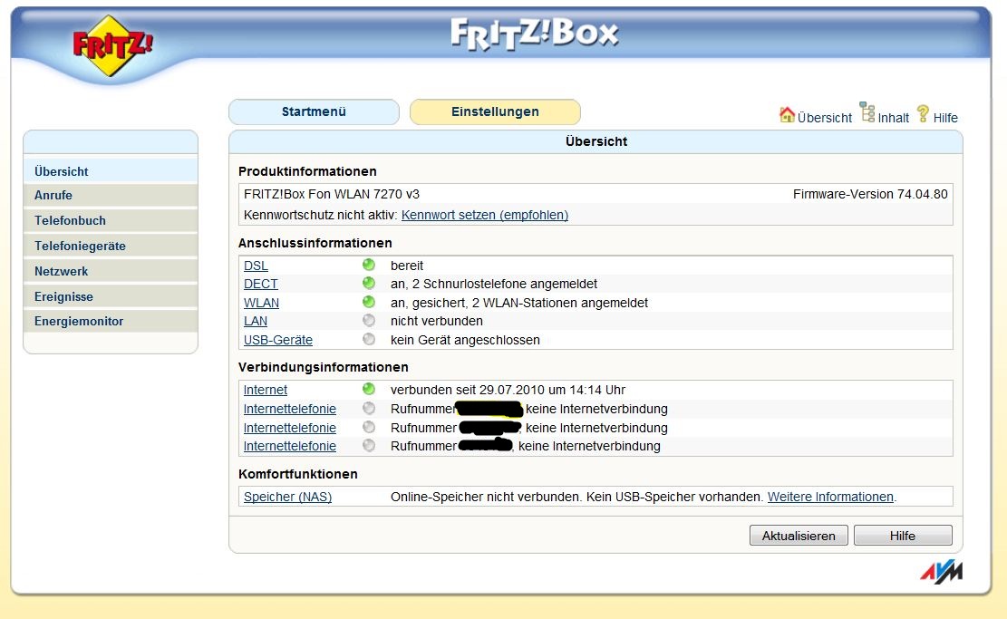Screen dimensions: 1007x619
Task: Click the FRITZ! logo diamond icon
Action: click(112, 46)
